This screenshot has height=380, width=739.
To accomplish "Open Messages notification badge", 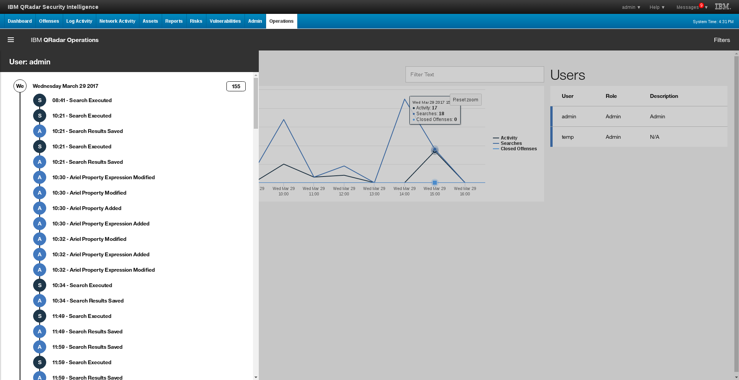I will click(701, 5).
